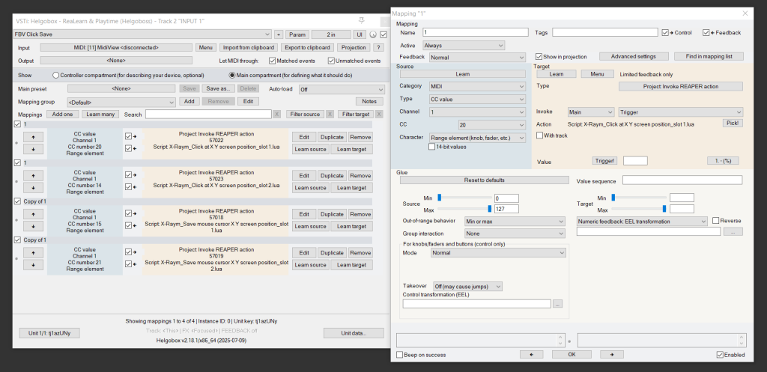Clear the mapping Search field with its X
The width and height of the screenshot is (767, 372).
[277, 115]
